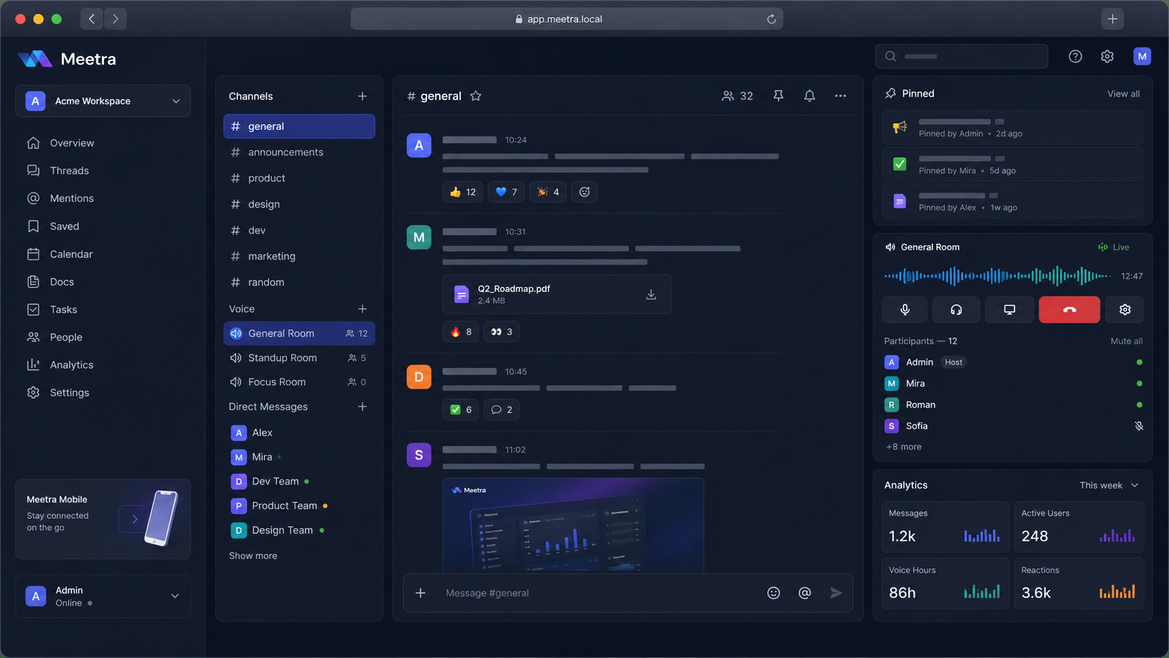Join the Standup Room voice channel
Screen dimensions: 1169x658
(299, 358)
